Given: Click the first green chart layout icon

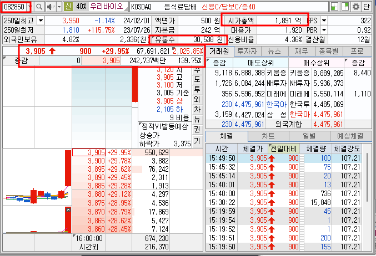Looking at the screenshot, I should pos(334,7).
